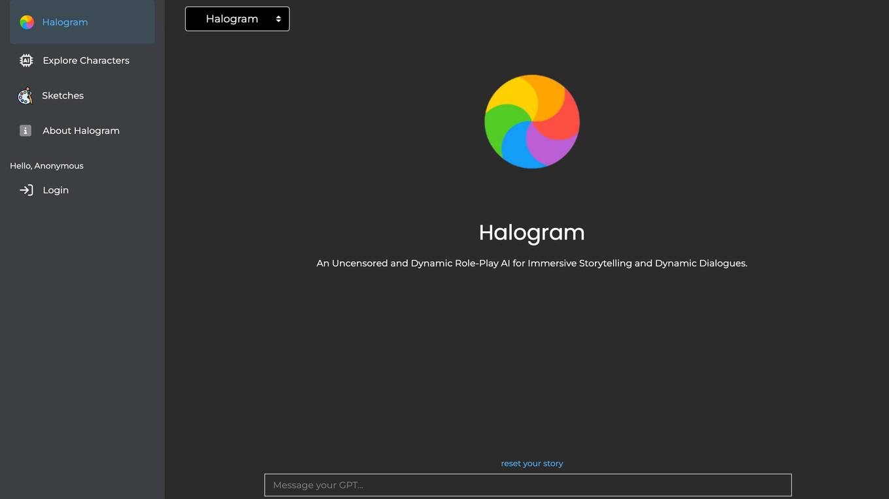Open About Halogram page
This screenshot has height=499, width=889.
click(x=82, y=131)
